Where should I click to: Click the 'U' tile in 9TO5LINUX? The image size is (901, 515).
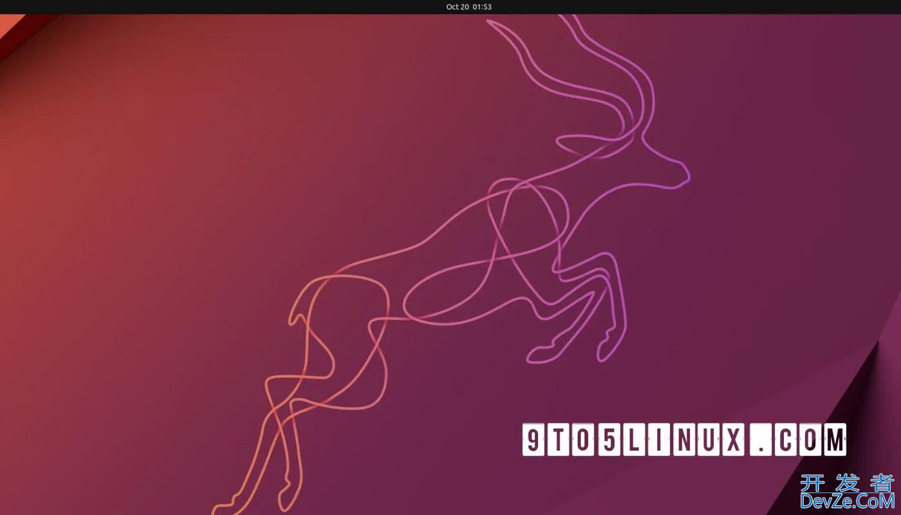click(709, 440)
